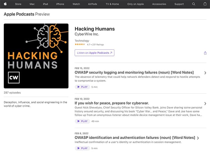Click the 'absence of telemetry' episode description
The width and height of the screenshot is (210, 154).
pyautogui.click(x=137, y=79)
